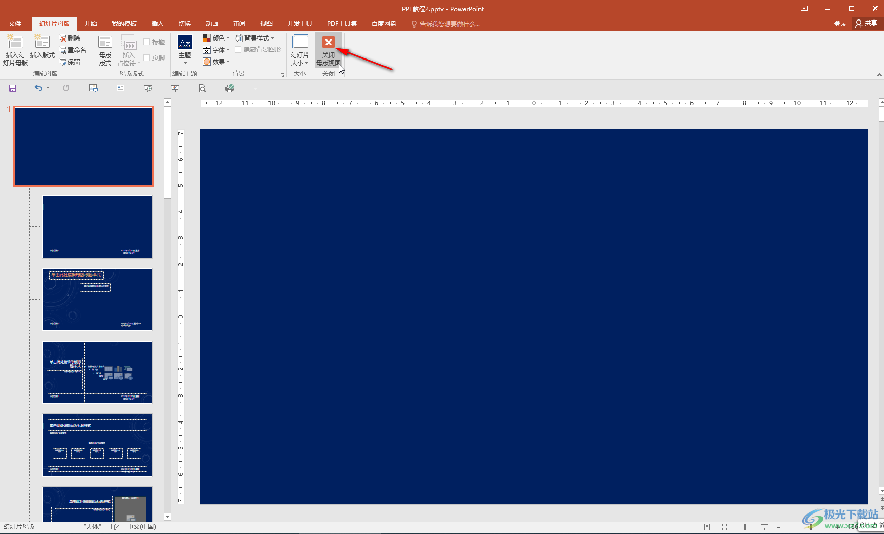Screen dimensions: 884x534
Task: Switch to the Review (审阅) tab
Action: tap(239, 24)
